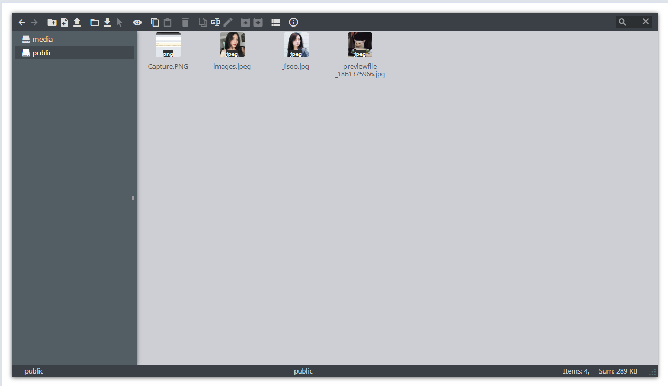The height and width of the screenshot is (386, 668).
Task: Click the preview eye icon
Action: pos(137,22)
